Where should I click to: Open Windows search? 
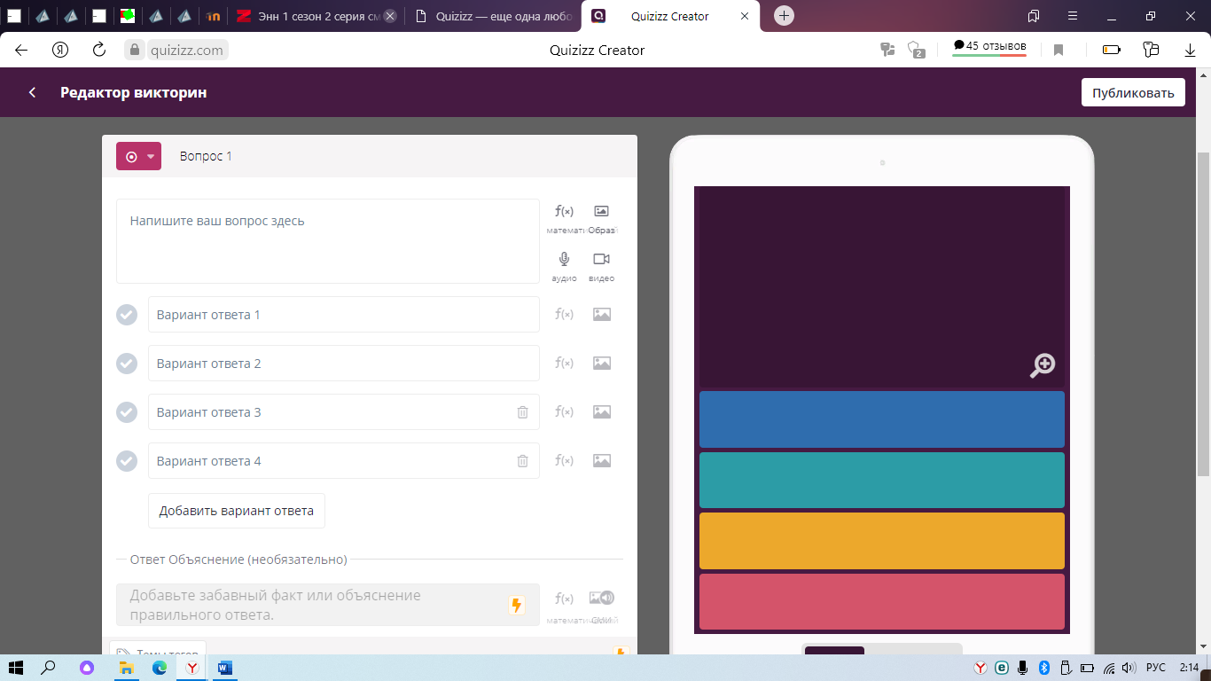pos(49,668)
